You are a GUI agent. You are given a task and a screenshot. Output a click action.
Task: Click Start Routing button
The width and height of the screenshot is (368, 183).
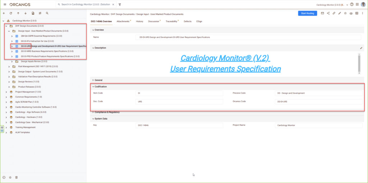point(308,13)
